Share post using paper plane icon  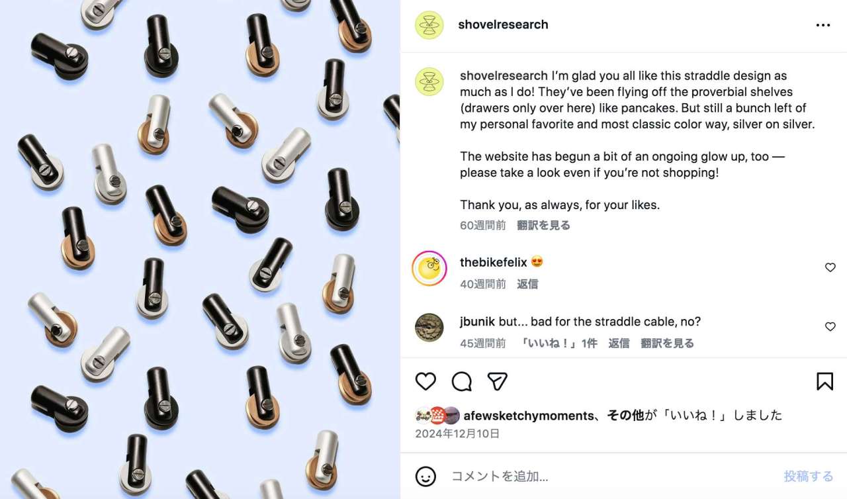click(x=497, y=381)
